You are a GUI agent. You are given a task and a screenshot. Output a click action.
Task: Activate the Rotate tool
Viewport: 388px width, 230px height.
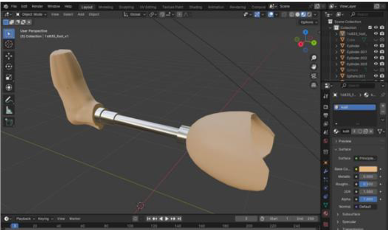9,66
